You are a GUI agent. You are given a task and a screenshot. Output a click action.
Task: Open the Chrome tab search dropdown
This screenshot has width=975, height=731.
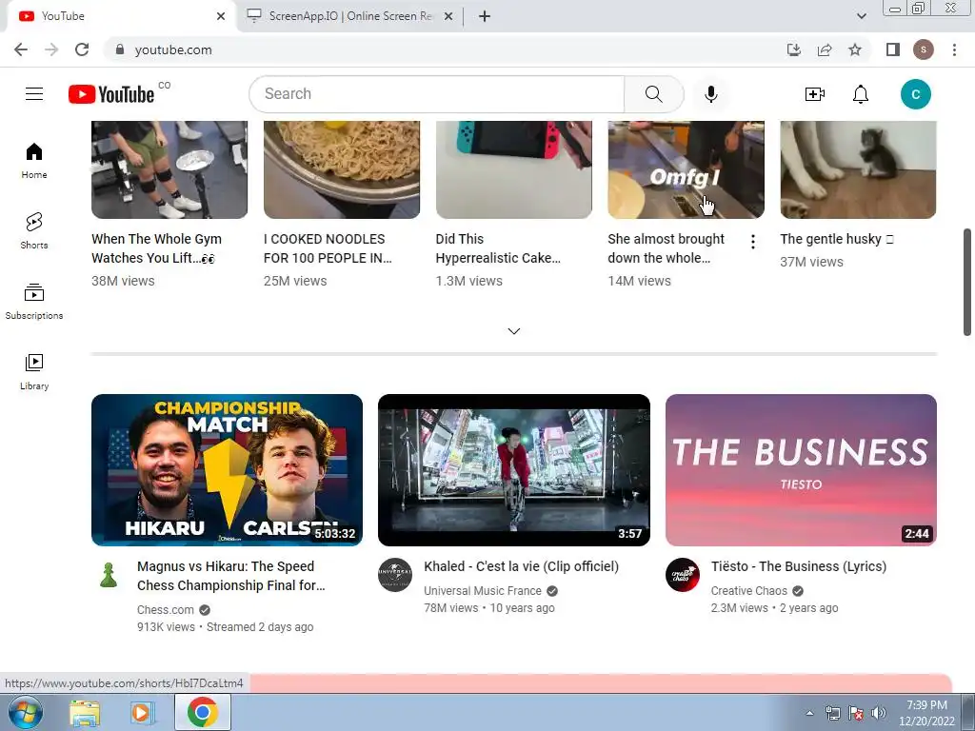pyautogui.click(x=861, y=16)
